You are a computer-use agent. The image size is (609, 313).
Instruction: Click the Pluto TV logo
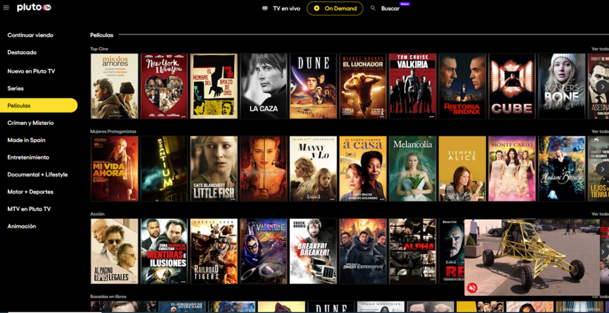(x=34, y=8)
